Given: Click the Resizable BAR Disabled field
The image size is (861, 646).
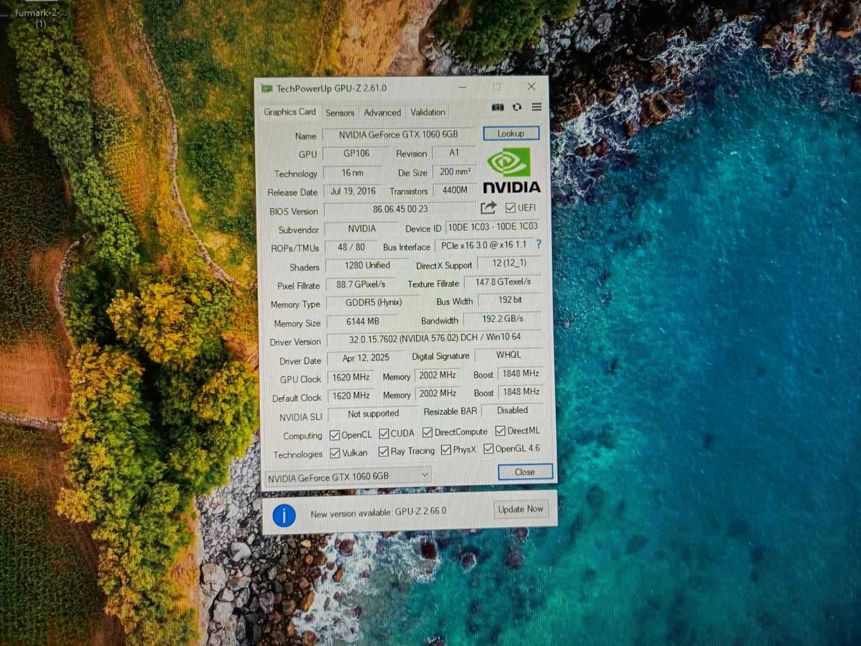Looking at the screenshot, I should click(512, 410).
